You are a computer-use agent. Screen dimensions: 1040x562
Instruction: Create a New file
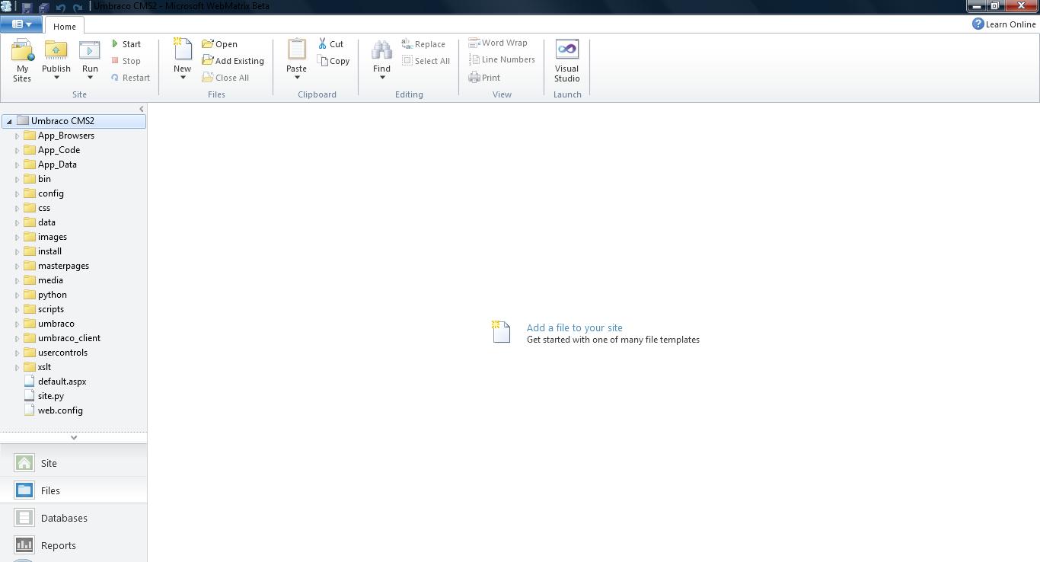pyautogui.click(x=182, y=50)
